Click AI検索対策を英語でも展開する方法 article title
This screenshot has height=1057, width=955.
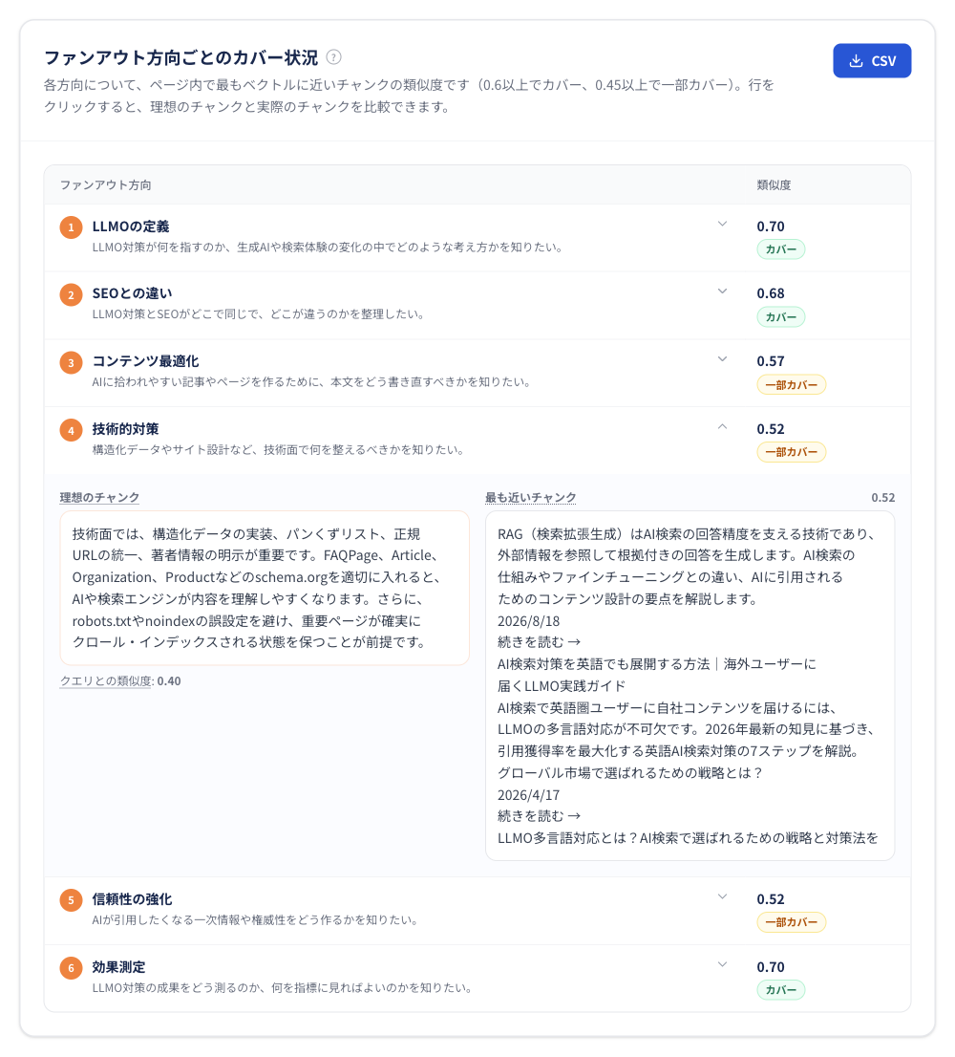coord(657,675)
